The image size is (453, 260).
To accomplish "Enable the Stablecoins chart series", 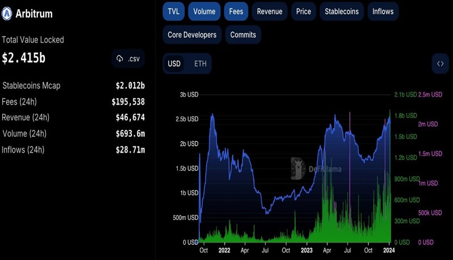I will click(341, 11).
